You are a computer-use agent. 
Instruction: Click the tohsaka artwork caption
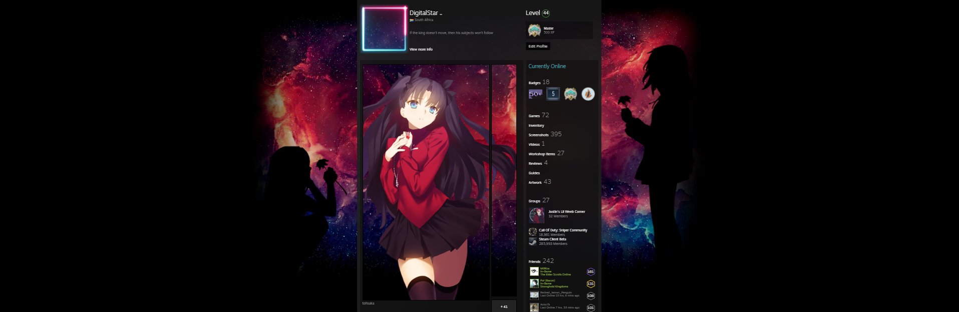[x=368, y=303]
